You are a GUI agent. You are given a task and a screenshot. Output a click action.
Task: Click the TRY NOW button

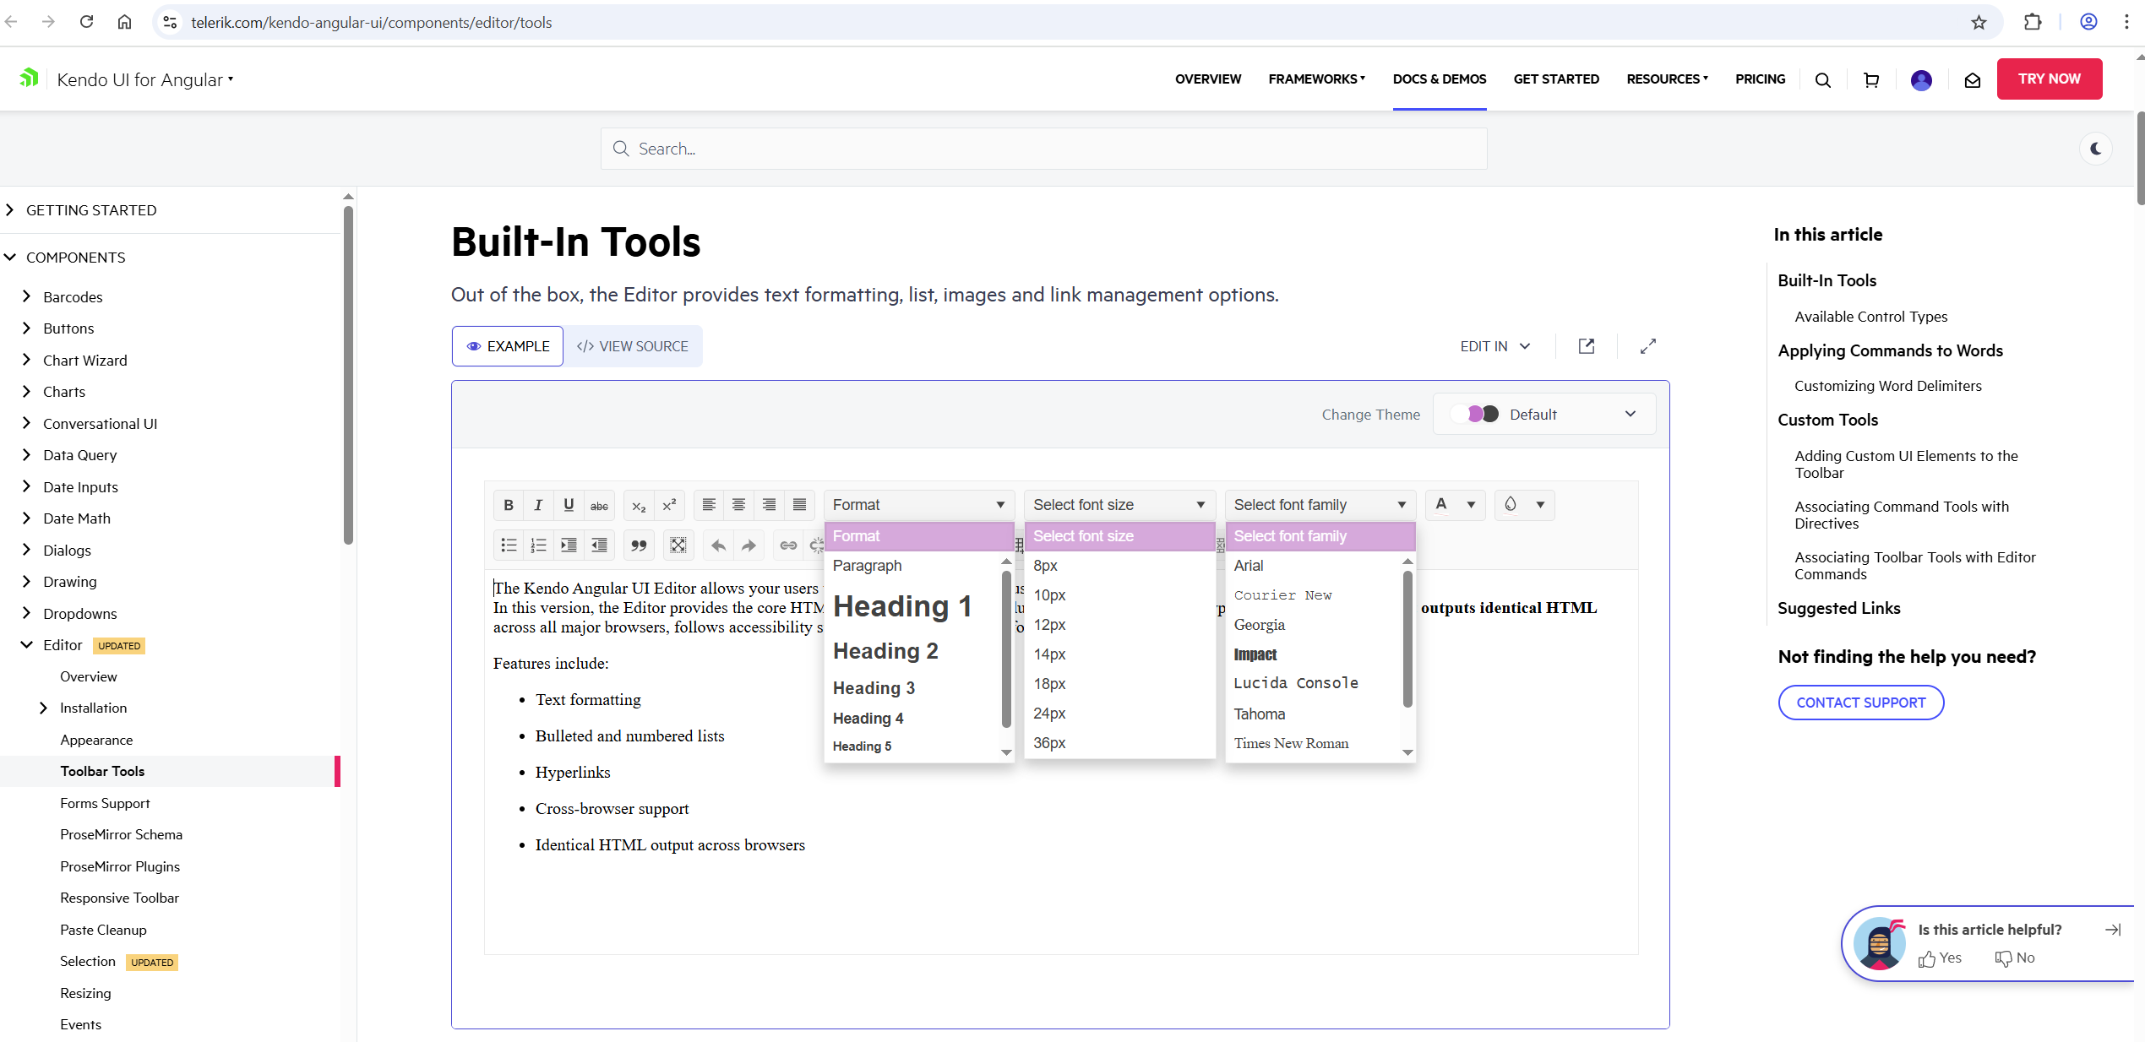[2049, 79]
